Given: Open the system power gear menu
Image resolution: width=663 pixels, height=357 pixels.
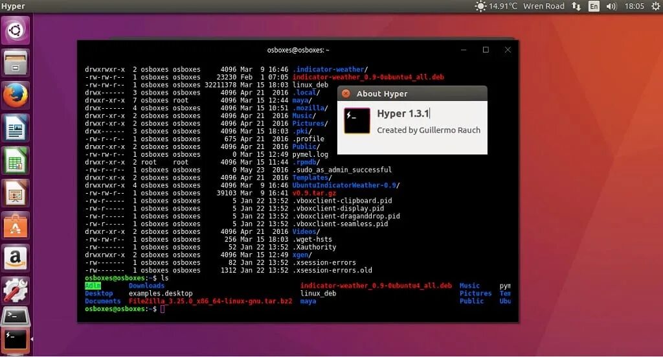Looking at the screenshot, I should click(x=655, y=6).
